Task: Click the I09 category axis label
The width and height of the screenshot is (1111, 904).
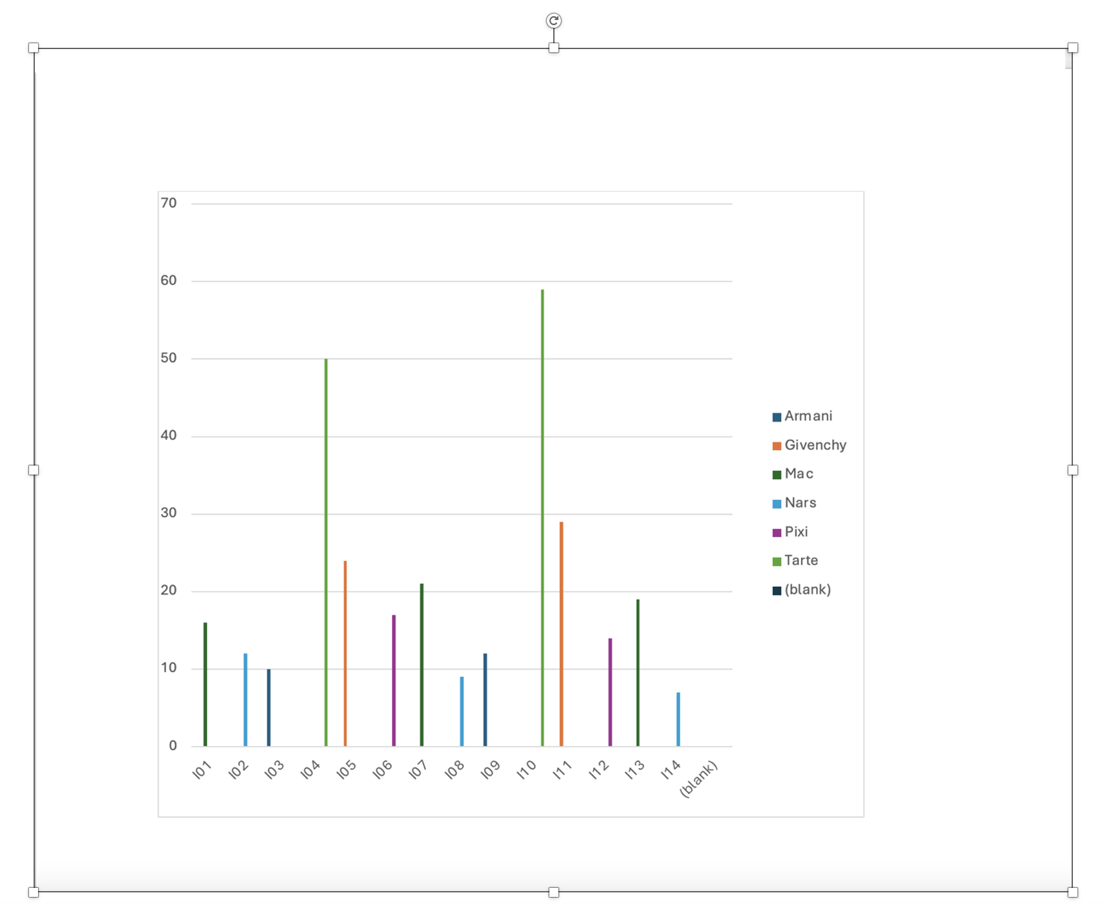Action: (x=491, y=770)
